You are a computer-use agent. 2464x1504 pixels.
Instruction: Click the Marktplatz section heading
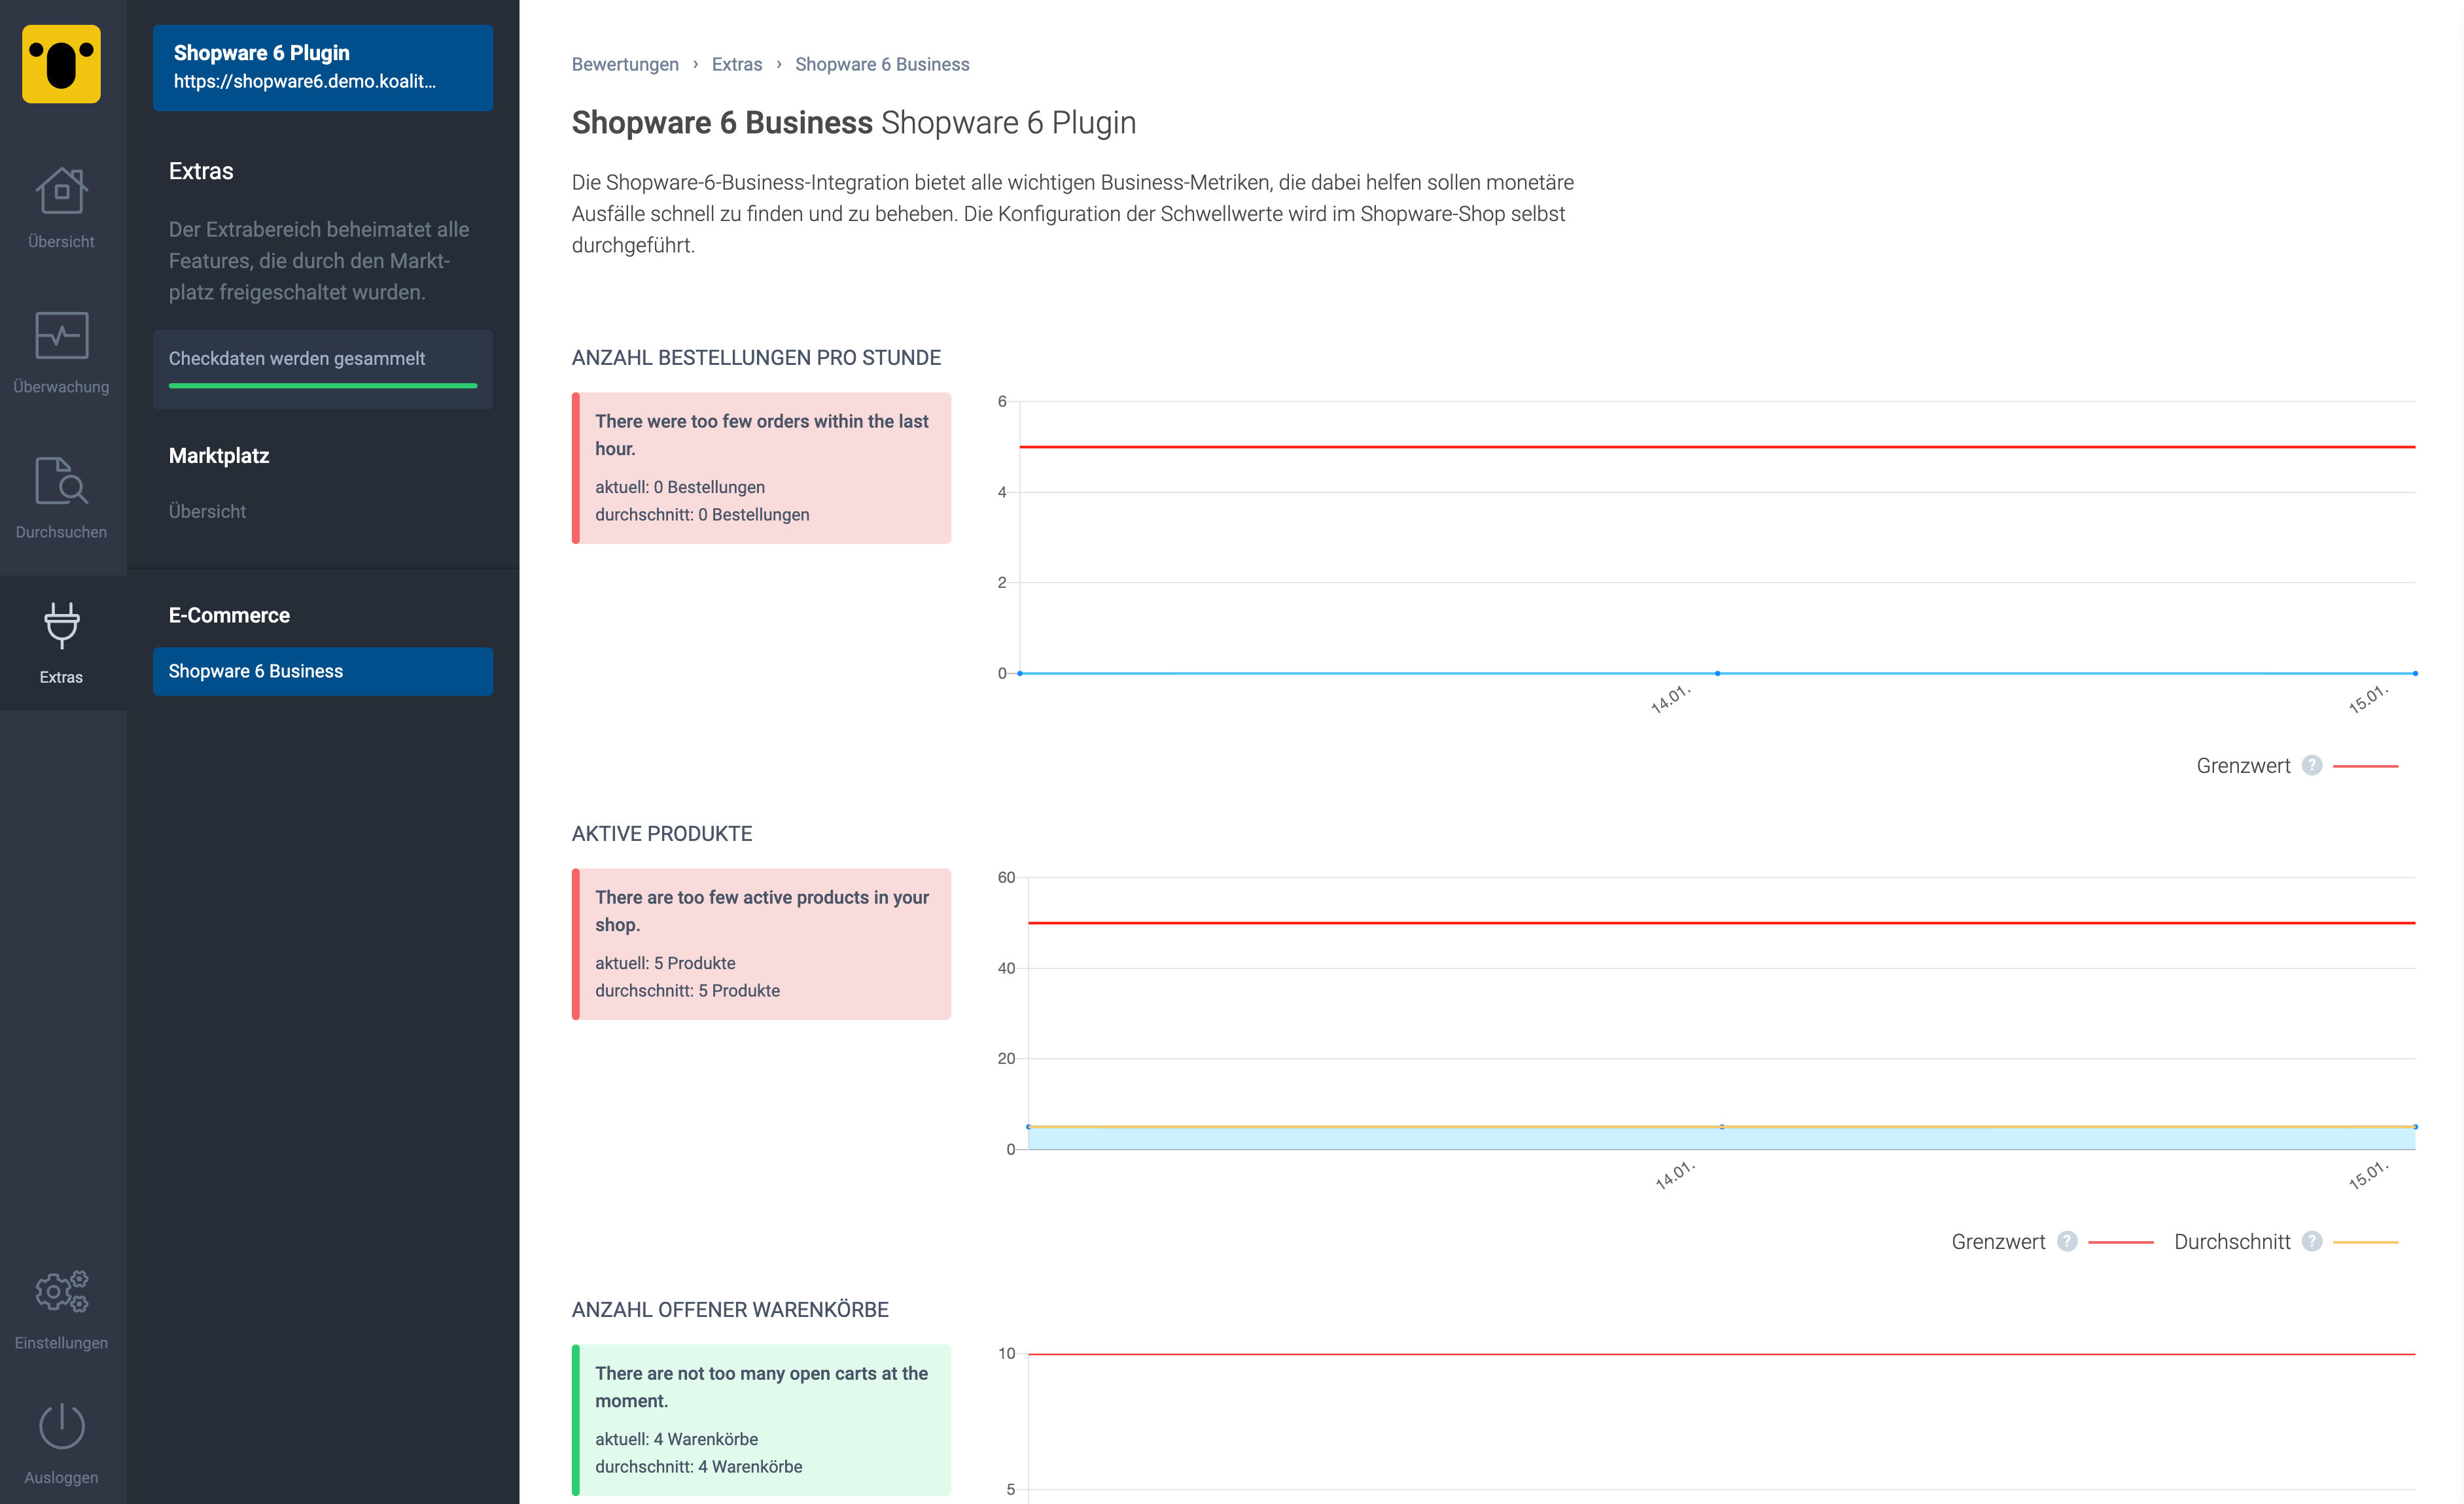219,456
